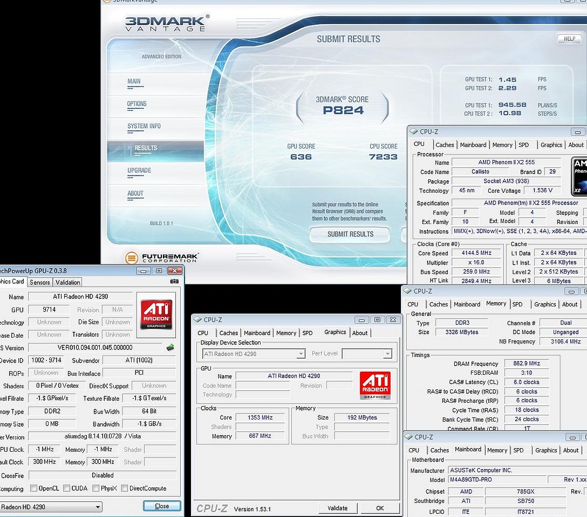Click the Validate button in CPU-Z
This screenshot has width=587, height=517.
coord(337,508)
